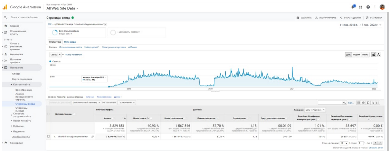The width and height of the screenshot is (389, 154).
Task: Switch chart to line chart view icon
Action: 374,55
